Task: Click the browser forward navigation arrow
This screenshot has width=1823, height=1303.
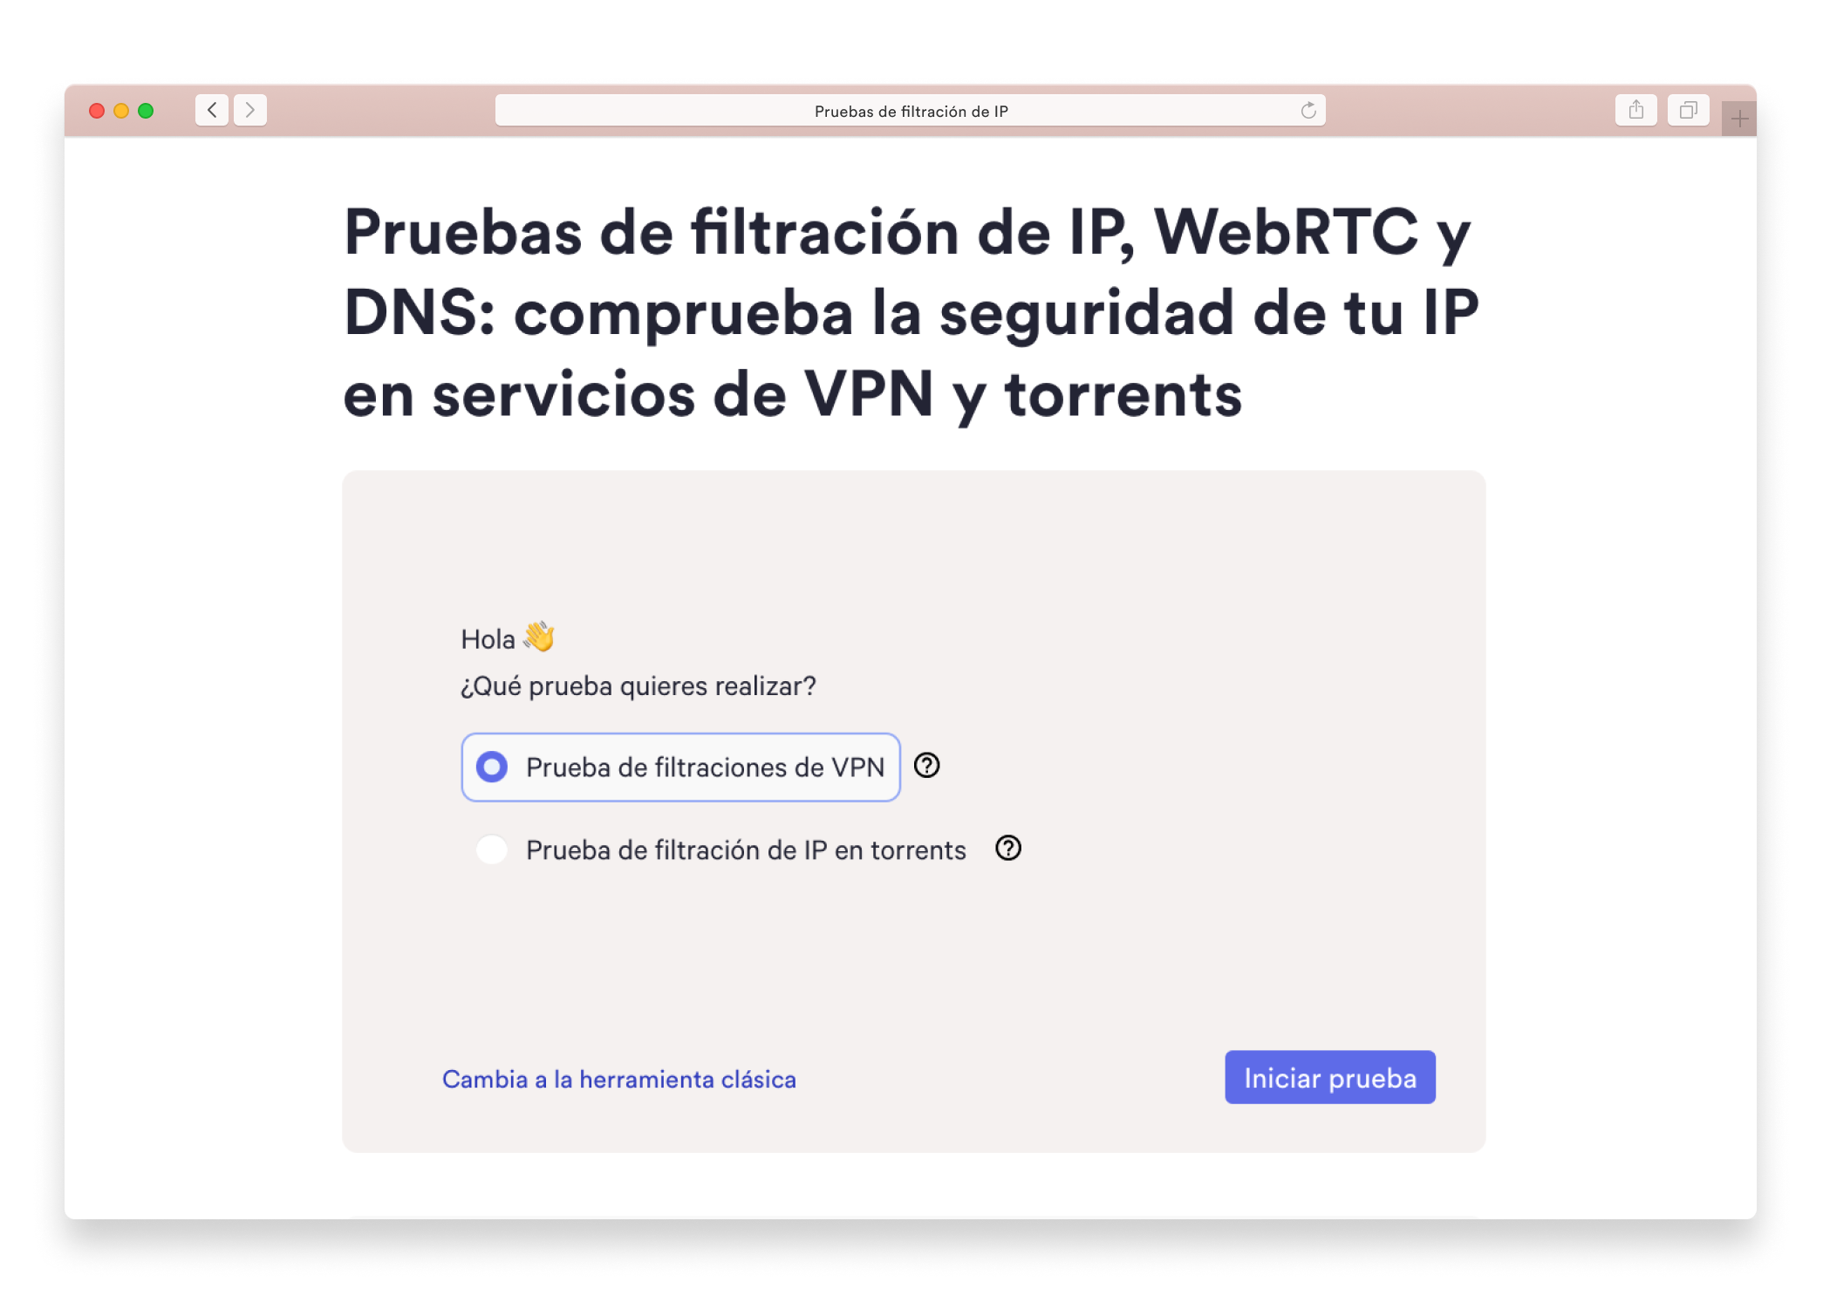Action: click(249, 113)
